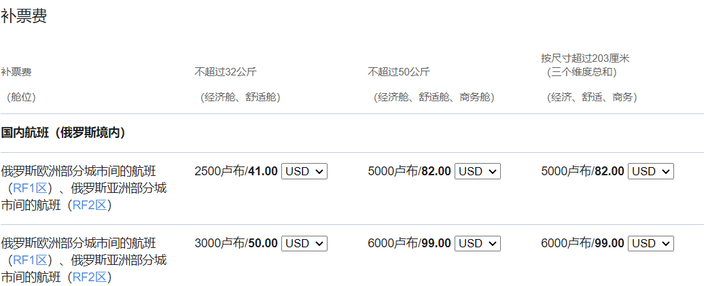Expand currency dropdown for 5000卢布/82.00 under 不超过50公斤

tap(477, 171)
